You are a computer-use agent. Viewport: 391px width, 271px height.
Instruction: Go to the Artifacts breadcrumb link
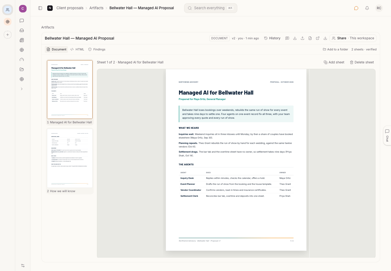(96, 8)
